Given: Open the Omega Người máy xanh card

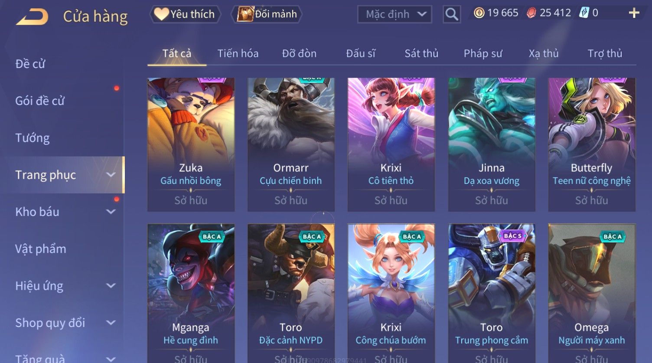Looking at the screenshot, I should [x=592, y=293].
